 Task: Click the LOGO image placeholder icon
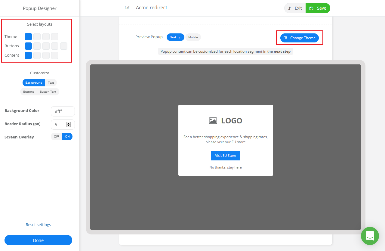pyautogui.click(x=213, y=120)
